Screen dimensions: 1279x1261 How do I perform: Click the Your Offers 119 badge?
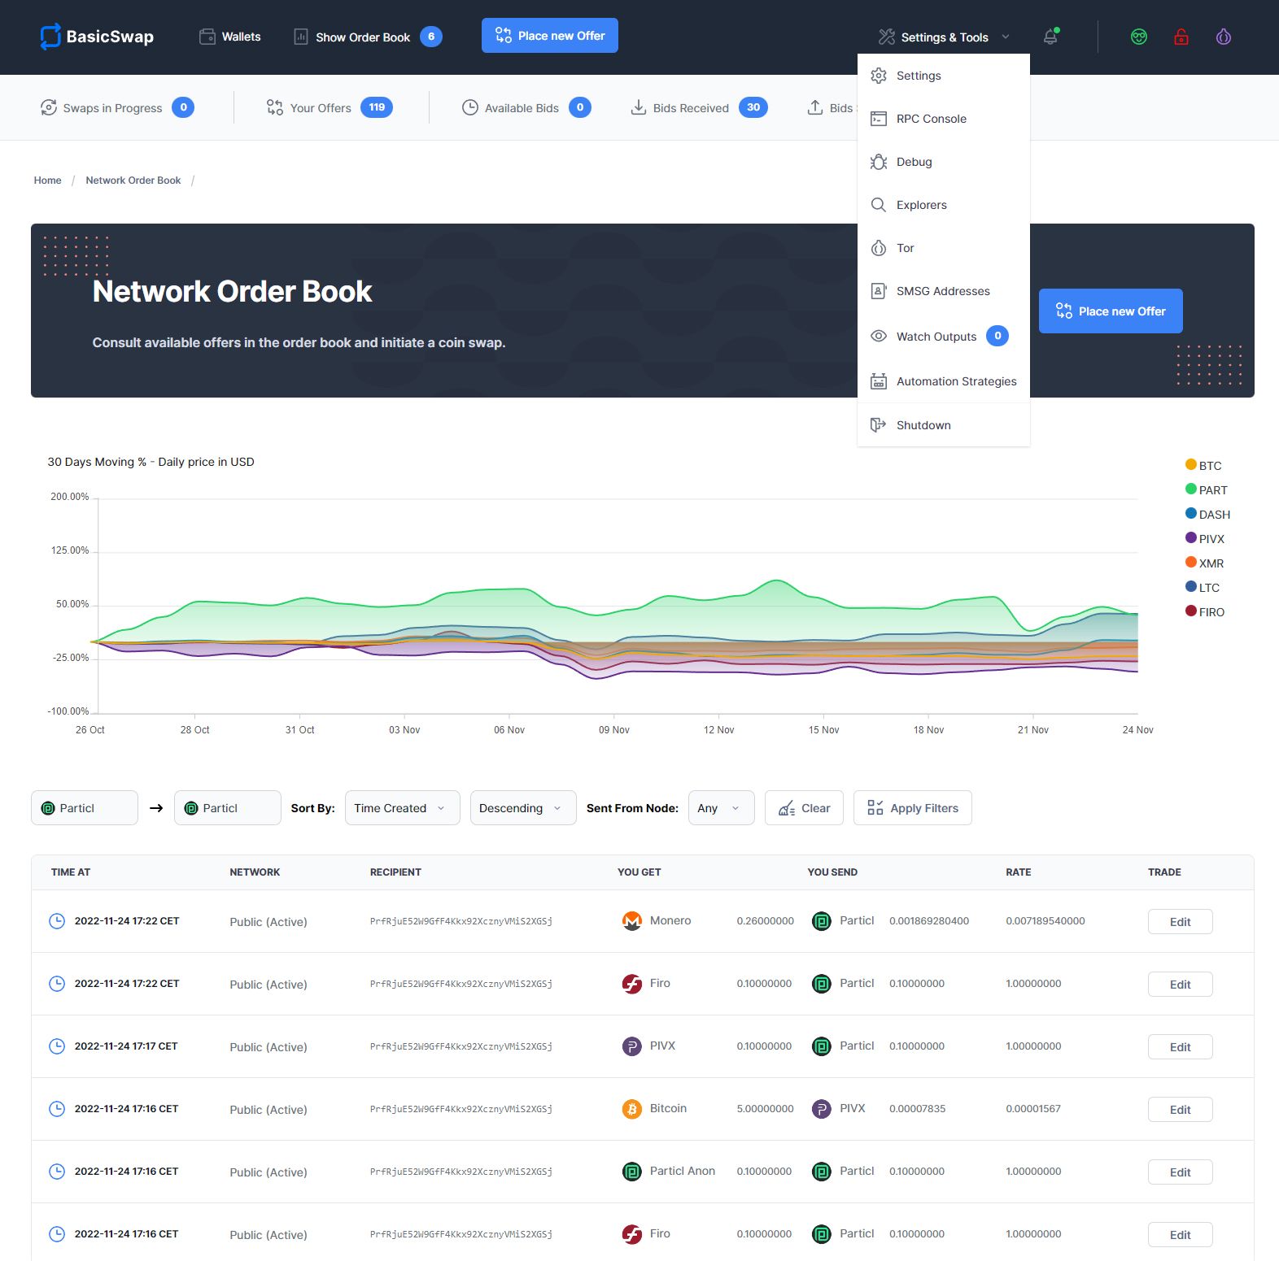pos(377,107)
